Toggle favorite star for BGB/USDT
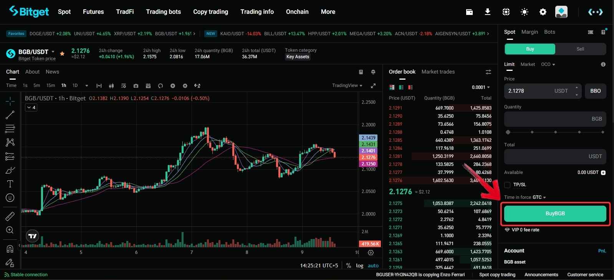614x280 pixels. (62, 54)
